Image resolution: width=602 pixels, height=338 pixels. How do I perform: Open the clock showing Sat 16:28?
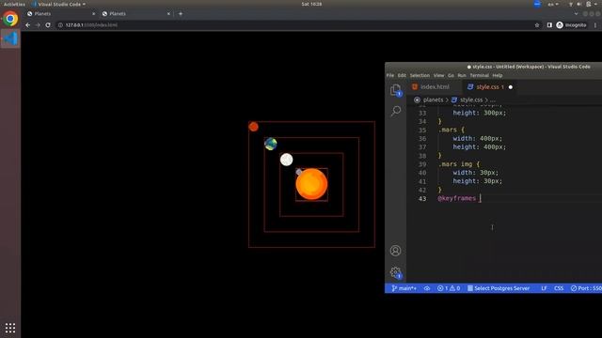pyautogui.click(x=311, y=4)
